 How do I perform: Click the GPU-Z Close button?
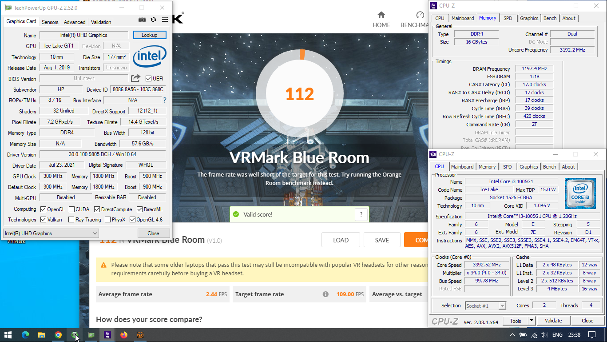153,233
